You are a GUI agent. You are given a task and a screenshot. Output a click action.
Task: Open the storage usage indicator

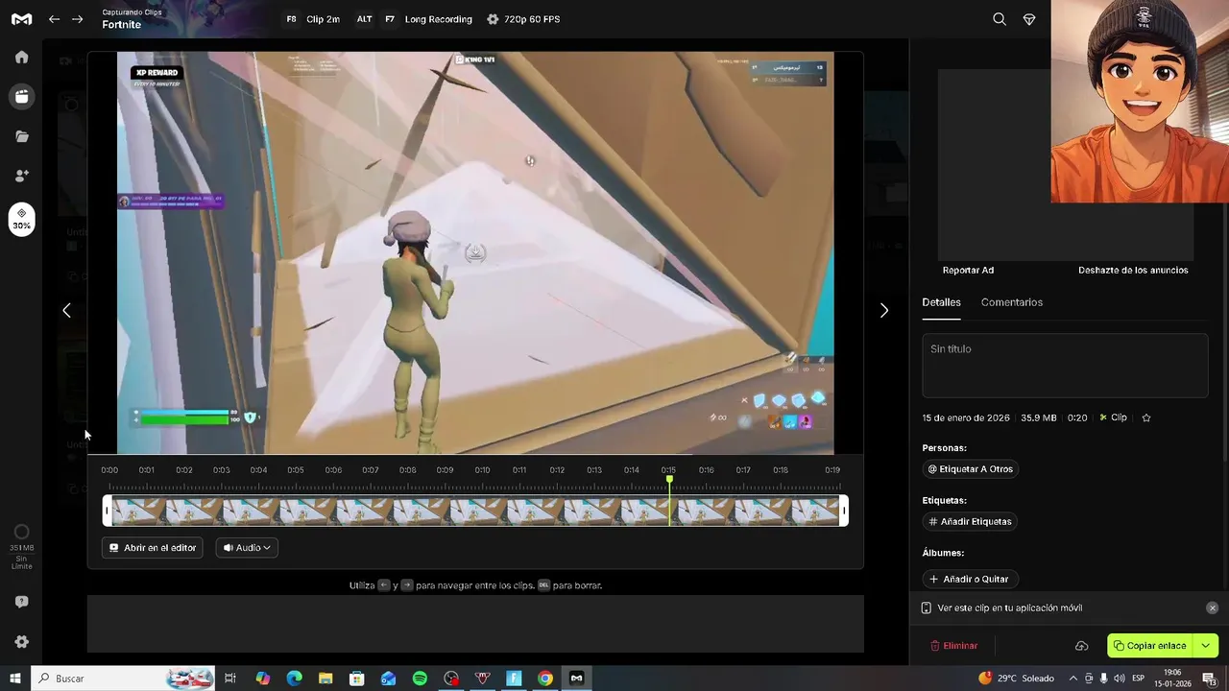coord(21,545)
